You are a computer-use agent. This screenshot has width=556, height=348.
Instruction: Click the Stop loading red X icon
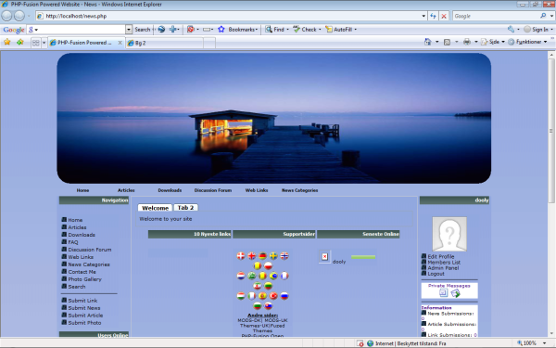click(x=444, y=16)
